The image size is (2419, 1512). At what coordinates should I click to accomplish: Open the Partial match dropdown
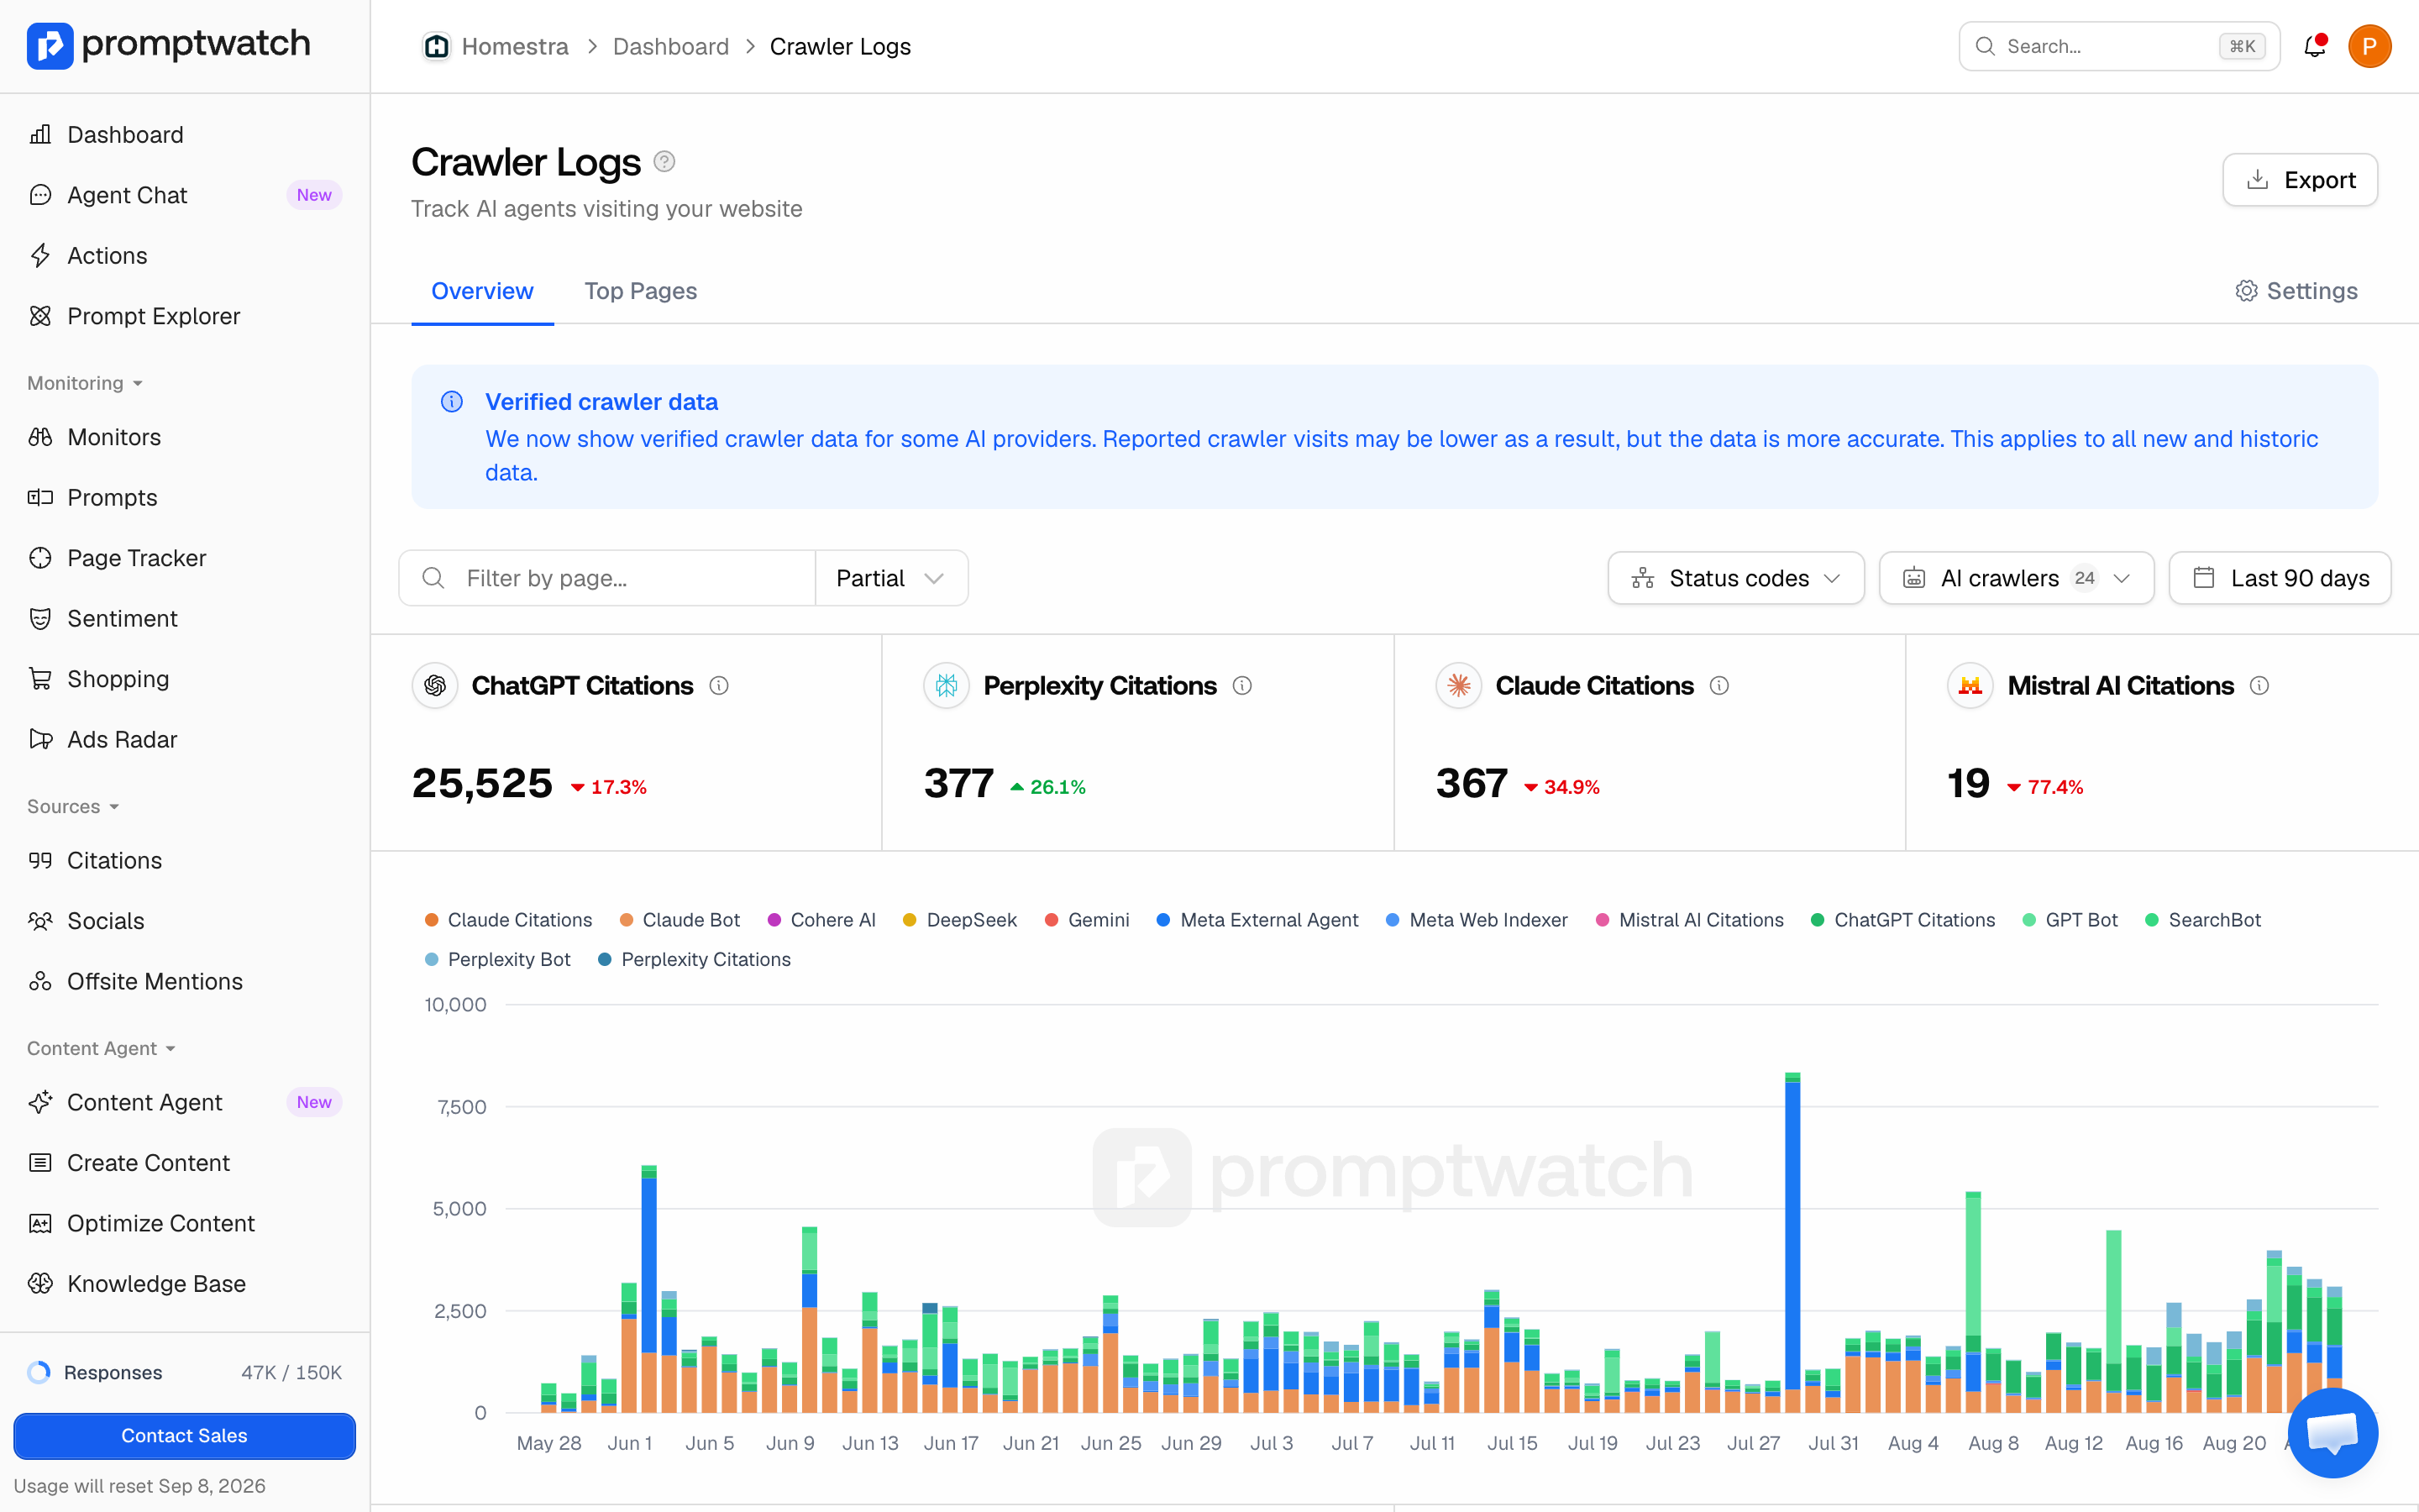point(890,578)
